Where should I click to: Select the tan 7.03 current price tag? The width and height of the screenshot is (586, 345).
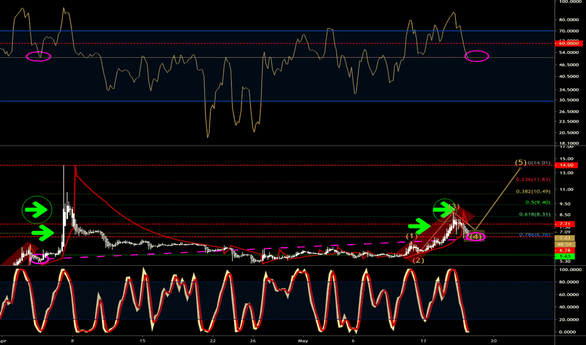[565, 238]
